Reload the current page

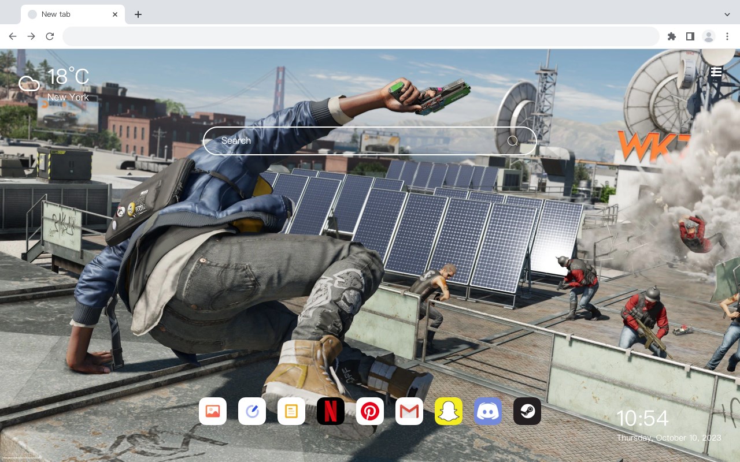[x=50, y=36]
